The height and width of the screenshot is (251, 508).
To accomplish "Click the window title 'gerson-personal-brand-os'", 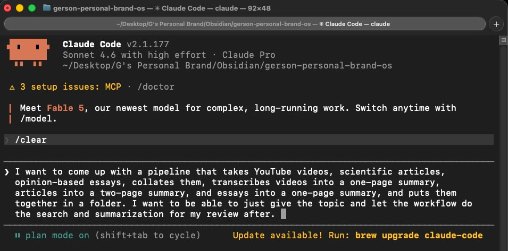I will coord(99,8).
